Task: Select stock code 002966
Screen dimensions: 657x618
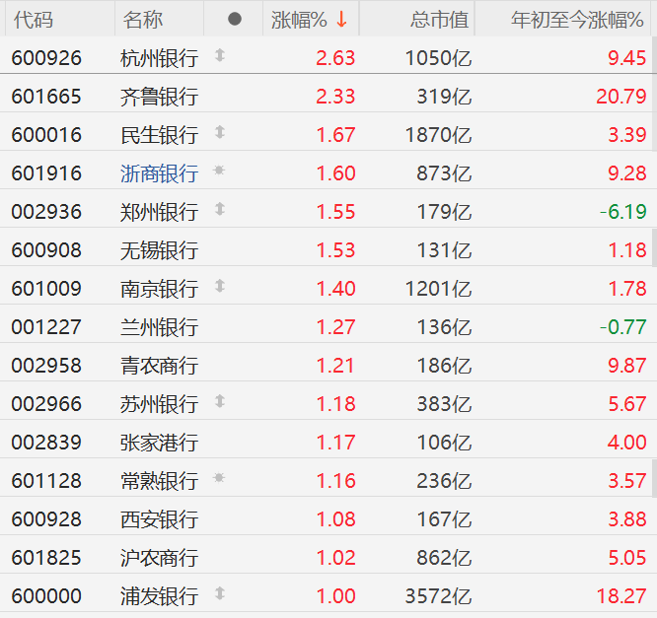Action: (x=46, y=404)
